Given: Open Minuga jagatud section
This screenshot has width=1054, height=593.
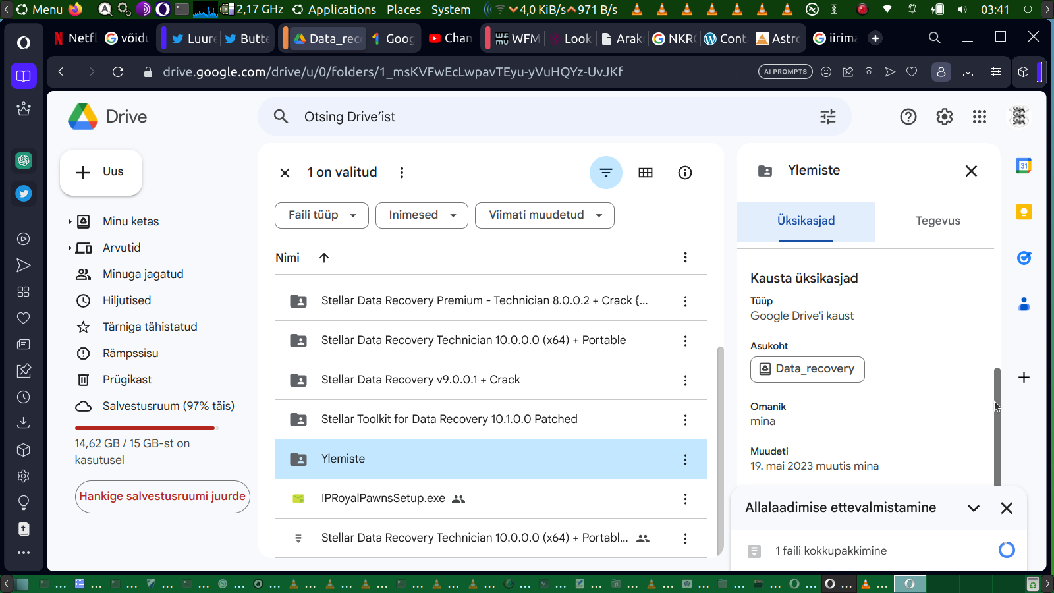Looking at the screenshot, I should click(x=143, y=274).
